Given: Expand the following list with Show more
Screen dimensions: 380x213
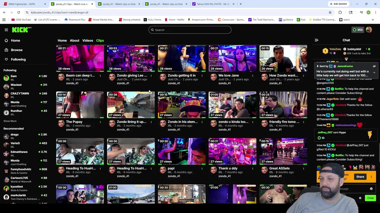Looking at the screenshot, I should pos(10,121).
